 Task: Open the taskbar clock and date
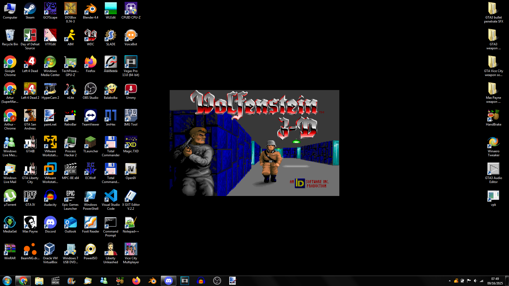[495, 281]
